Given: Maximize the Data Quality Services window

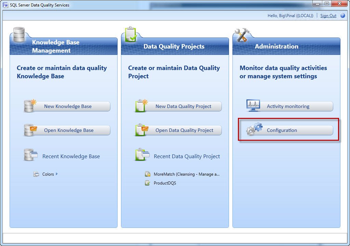Looking at the screenshot, I should coord(326,3).
